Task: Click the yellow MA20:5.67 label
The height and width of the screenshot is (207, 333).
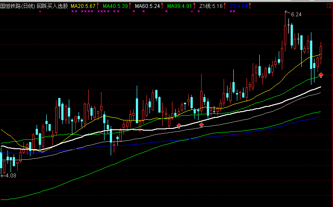Action: 83,6
